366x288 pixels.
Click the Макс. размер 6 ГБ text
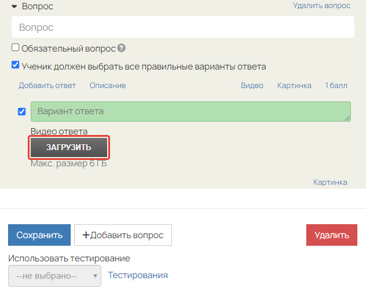68,163
